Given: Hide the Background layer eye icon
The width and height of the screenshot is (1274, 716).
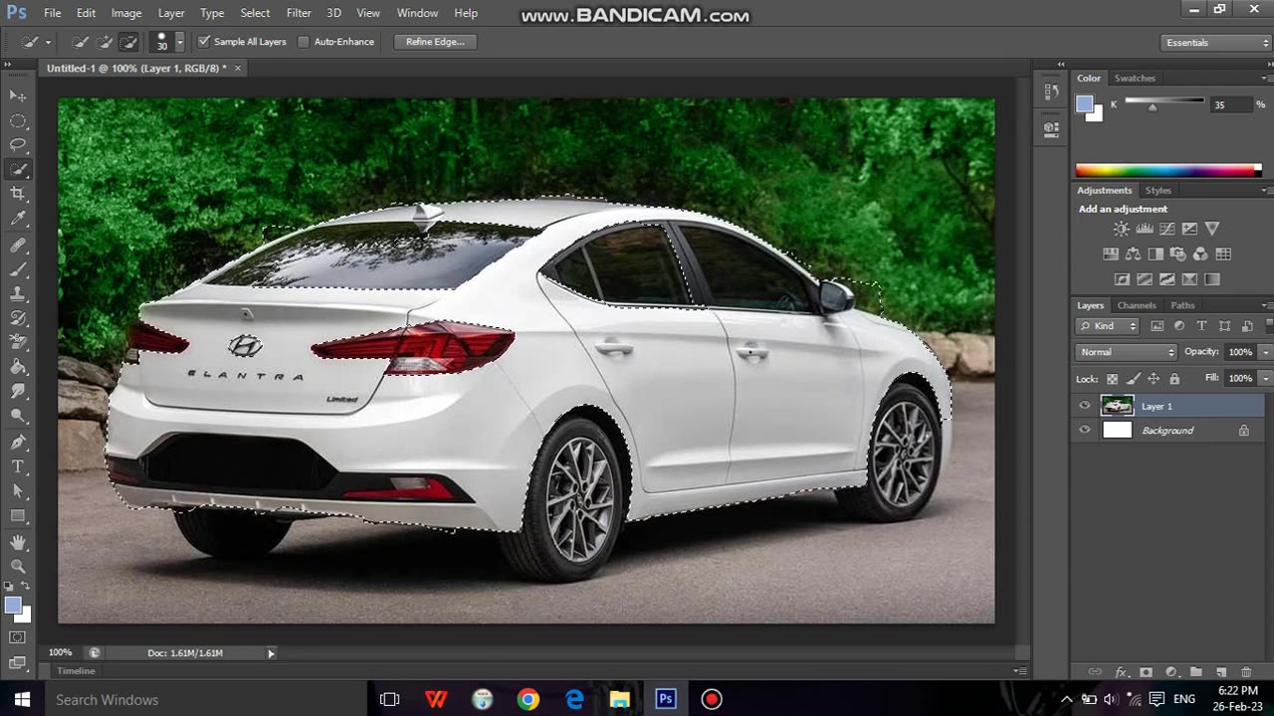Looking at the screenshot, I should tap(1085, 431).
